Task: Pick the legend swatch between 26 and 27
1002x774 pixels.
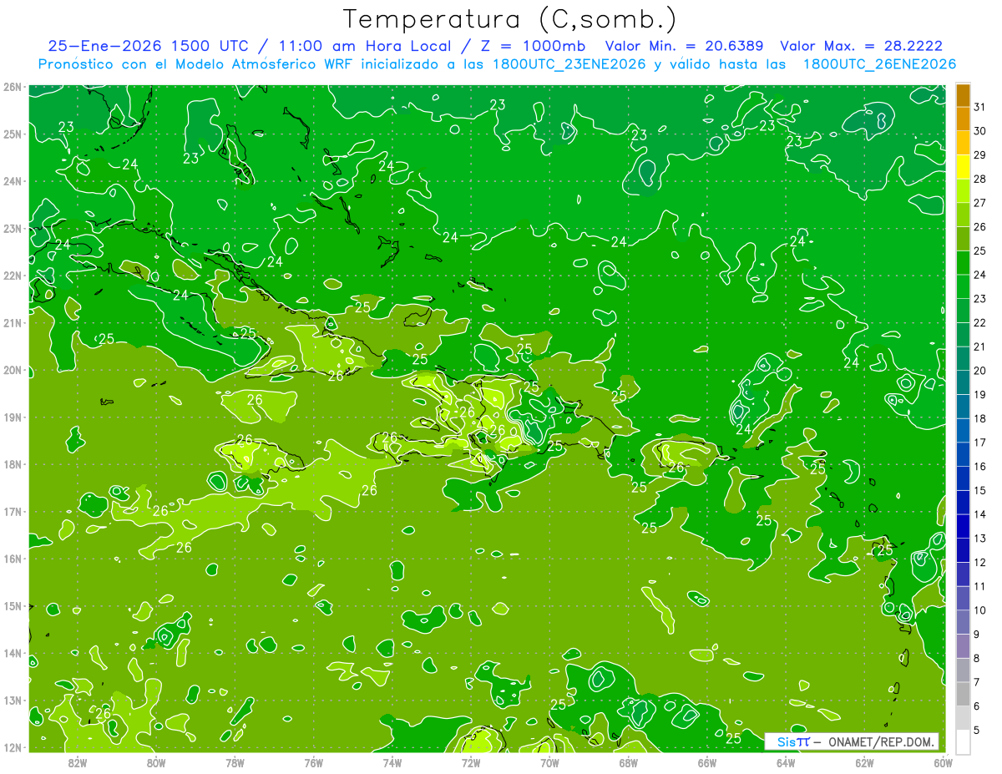Action: (963, 215)
